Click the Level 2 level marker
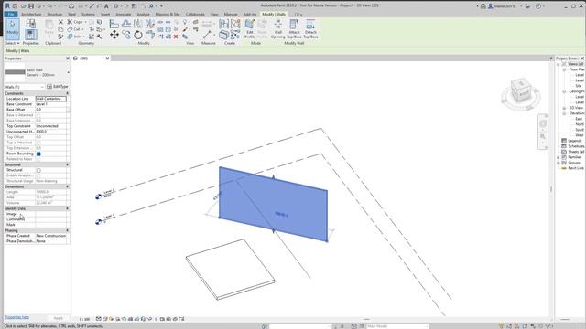Image resolution: width=586 pixels, height=329 pixels. pos(99,196)
